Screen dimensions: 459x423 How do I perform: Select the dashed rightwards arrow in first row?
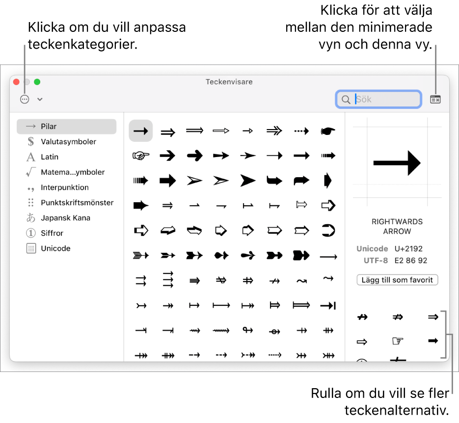tap(301, 131)
